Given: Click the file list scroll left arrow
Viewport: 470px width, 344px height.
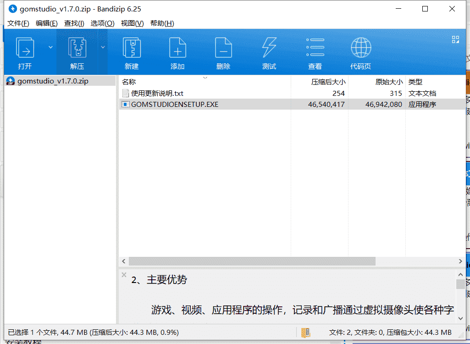Looking at the screenshot, I should tap(124, 261).
